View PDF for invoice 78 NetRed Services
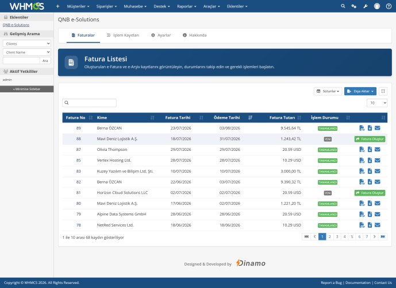This screenshot has width=396, height=288. pyautogui.click(x=362, y=225)
